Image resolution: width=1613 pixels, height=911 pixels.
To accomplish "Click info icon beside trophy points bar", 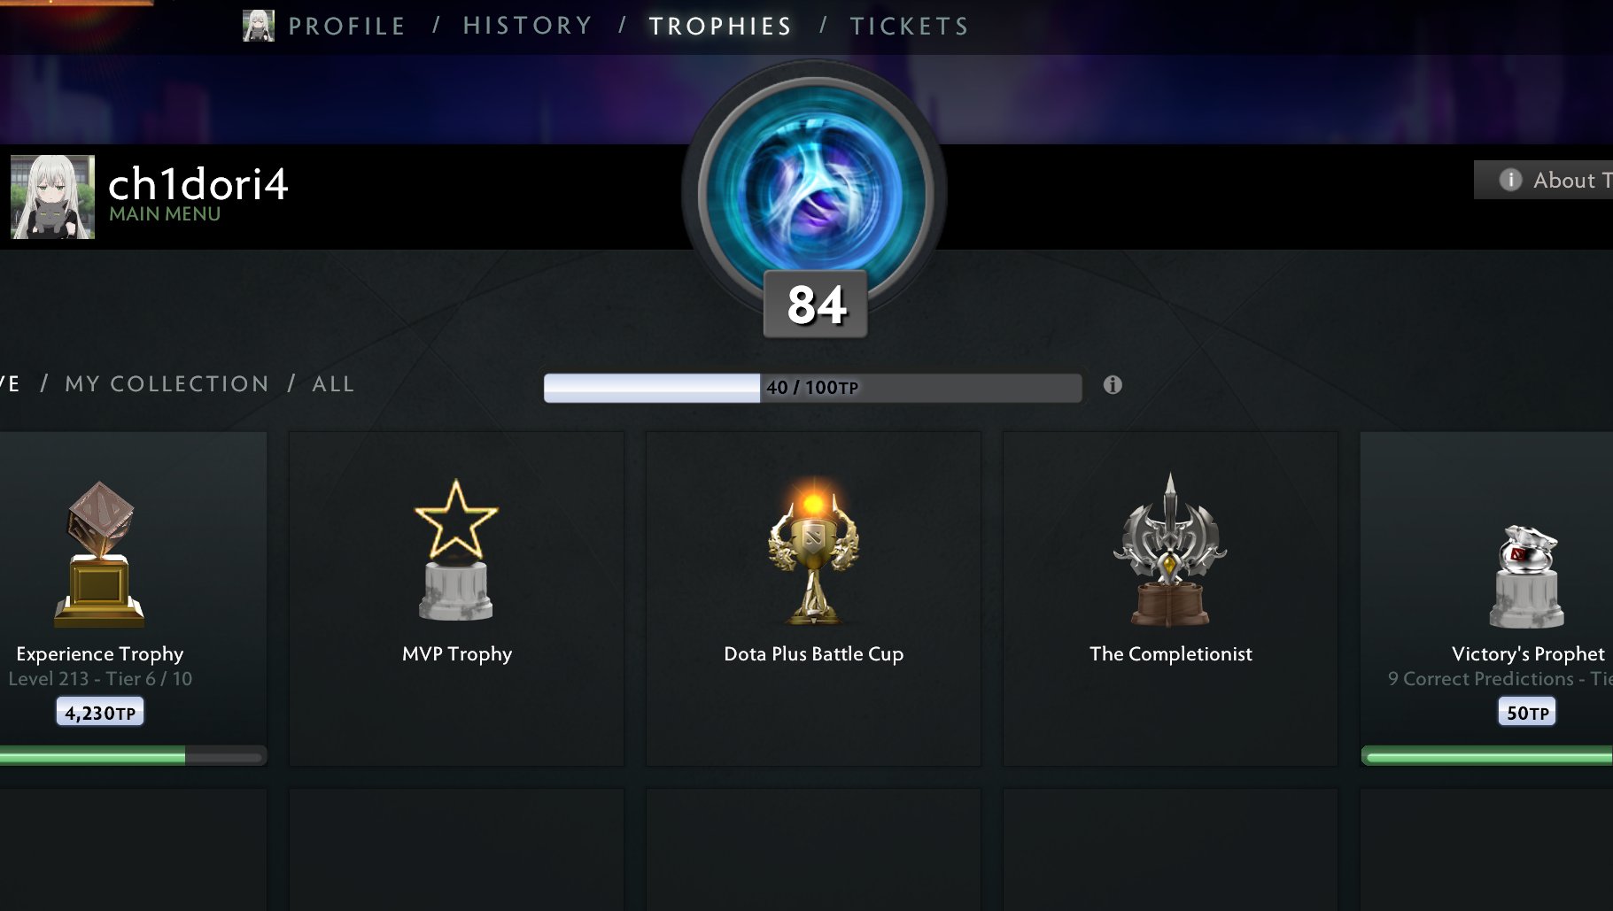I will click(x=1113, y=385).
